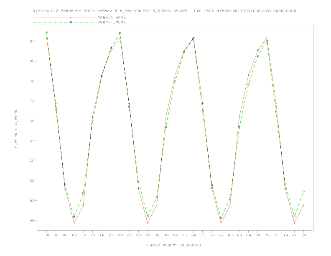This screenshot has height=256, width=331.
Task: Click x-axis tick label 51
Action: point(203,235)
